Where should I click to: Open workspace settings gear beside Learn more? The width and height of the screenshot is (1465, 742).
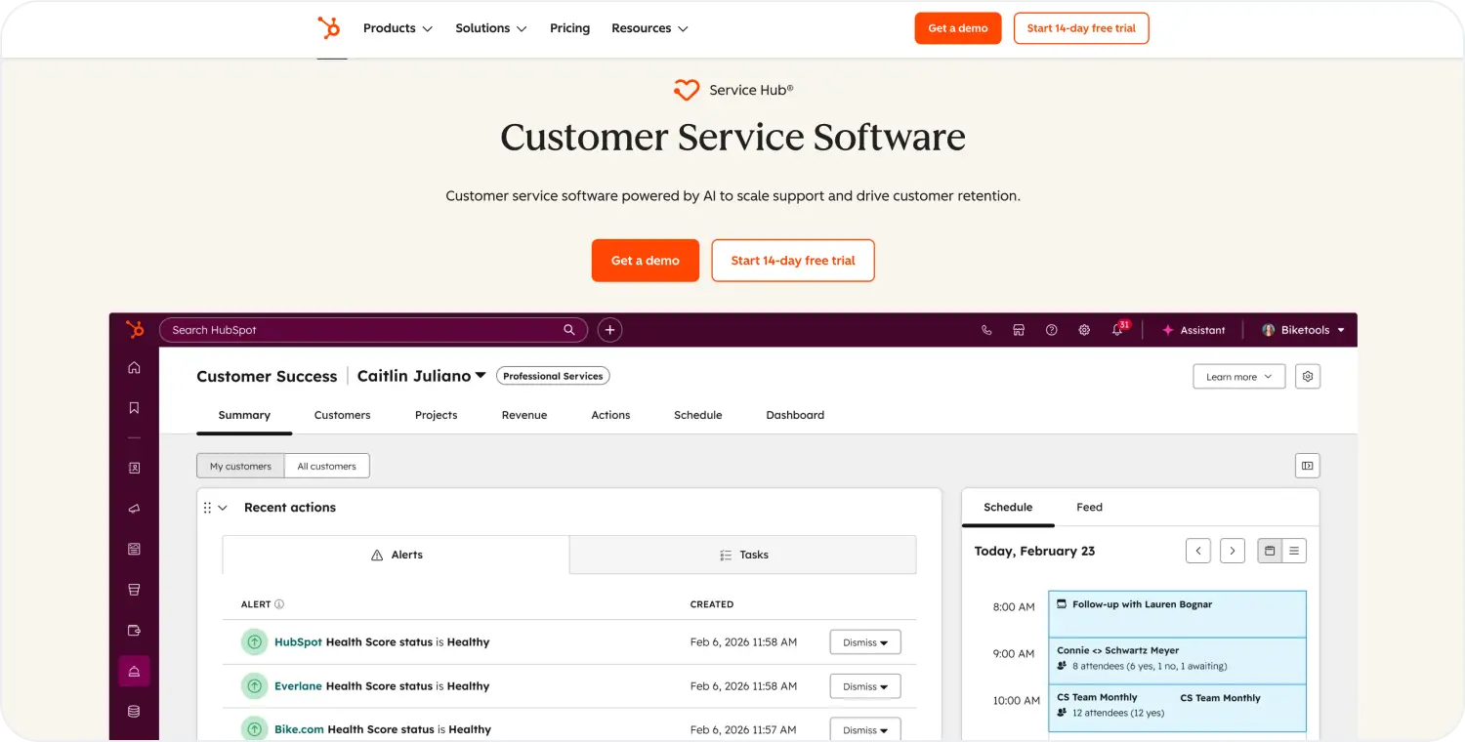click(1308, 377)
